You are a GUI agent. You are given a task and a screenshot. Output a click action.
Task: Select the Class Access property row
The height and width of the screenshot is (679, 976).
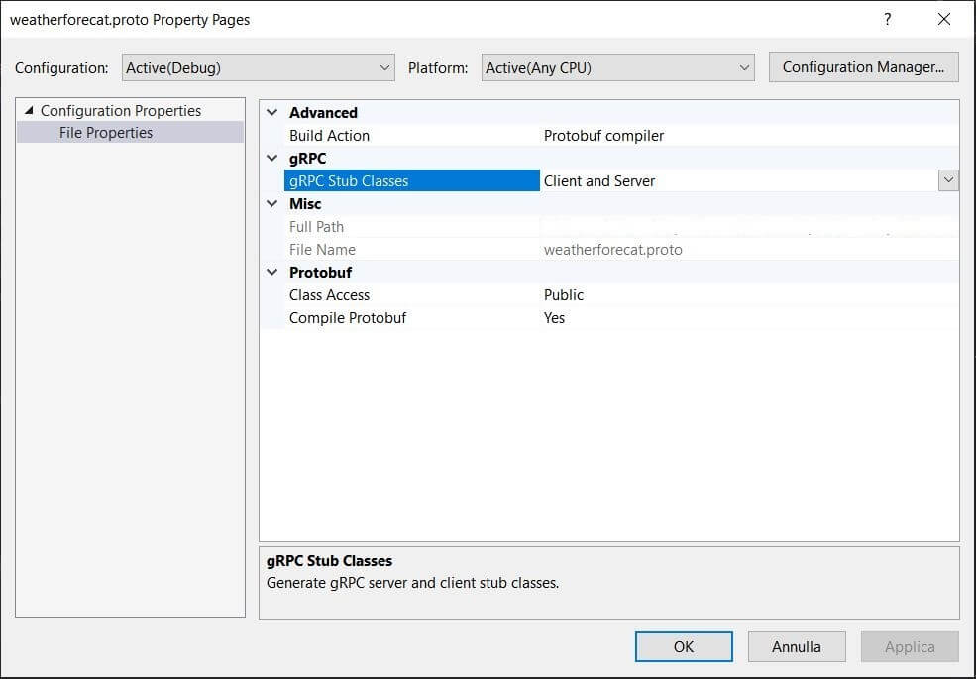329,295
